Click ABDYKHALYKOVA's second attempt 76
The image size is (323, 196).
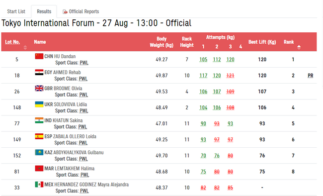point(217,156)
